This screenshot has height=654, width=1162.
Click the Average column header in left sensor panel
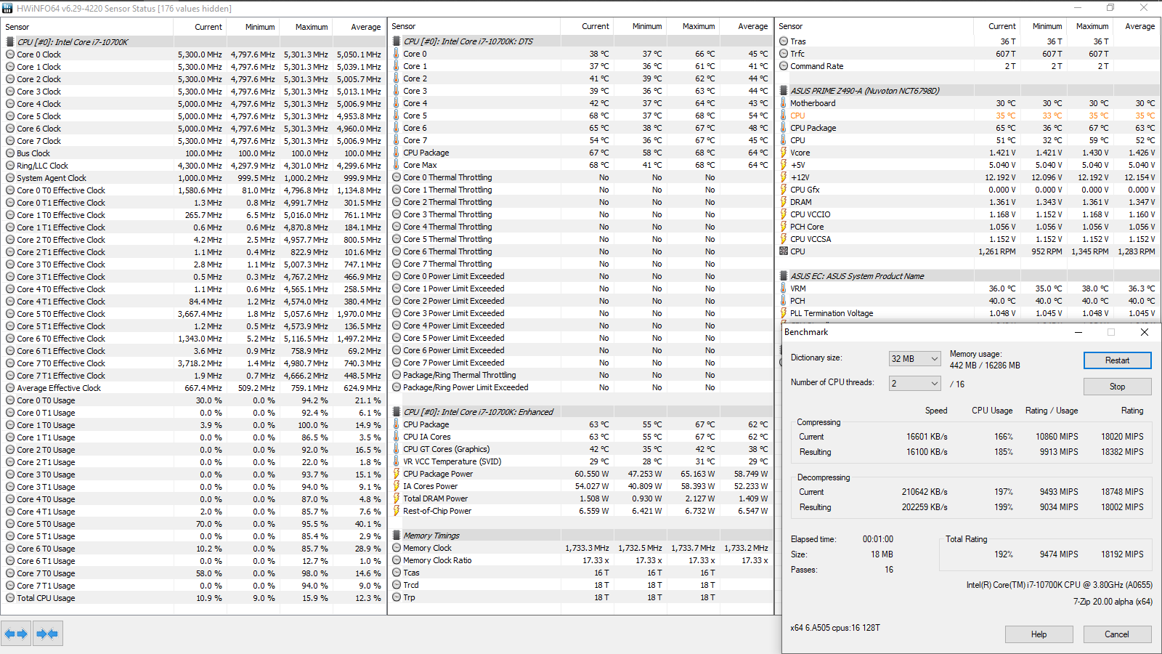pyautogui.click(x=366, y=27)
